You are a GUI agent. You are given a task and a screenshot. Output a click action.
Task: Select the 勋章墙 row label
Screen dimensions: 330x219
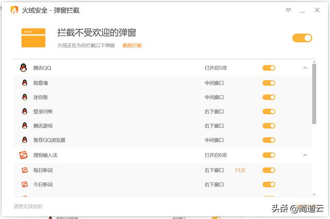40,83
